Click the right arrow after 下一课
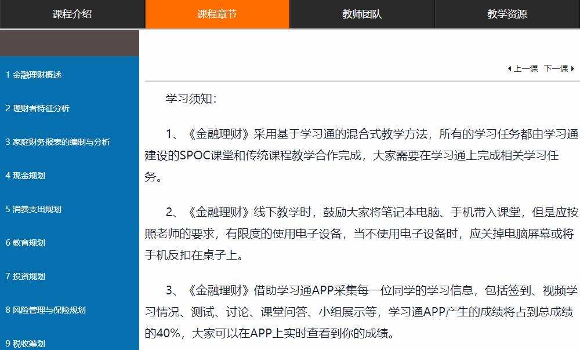 [x=572, y=68]
